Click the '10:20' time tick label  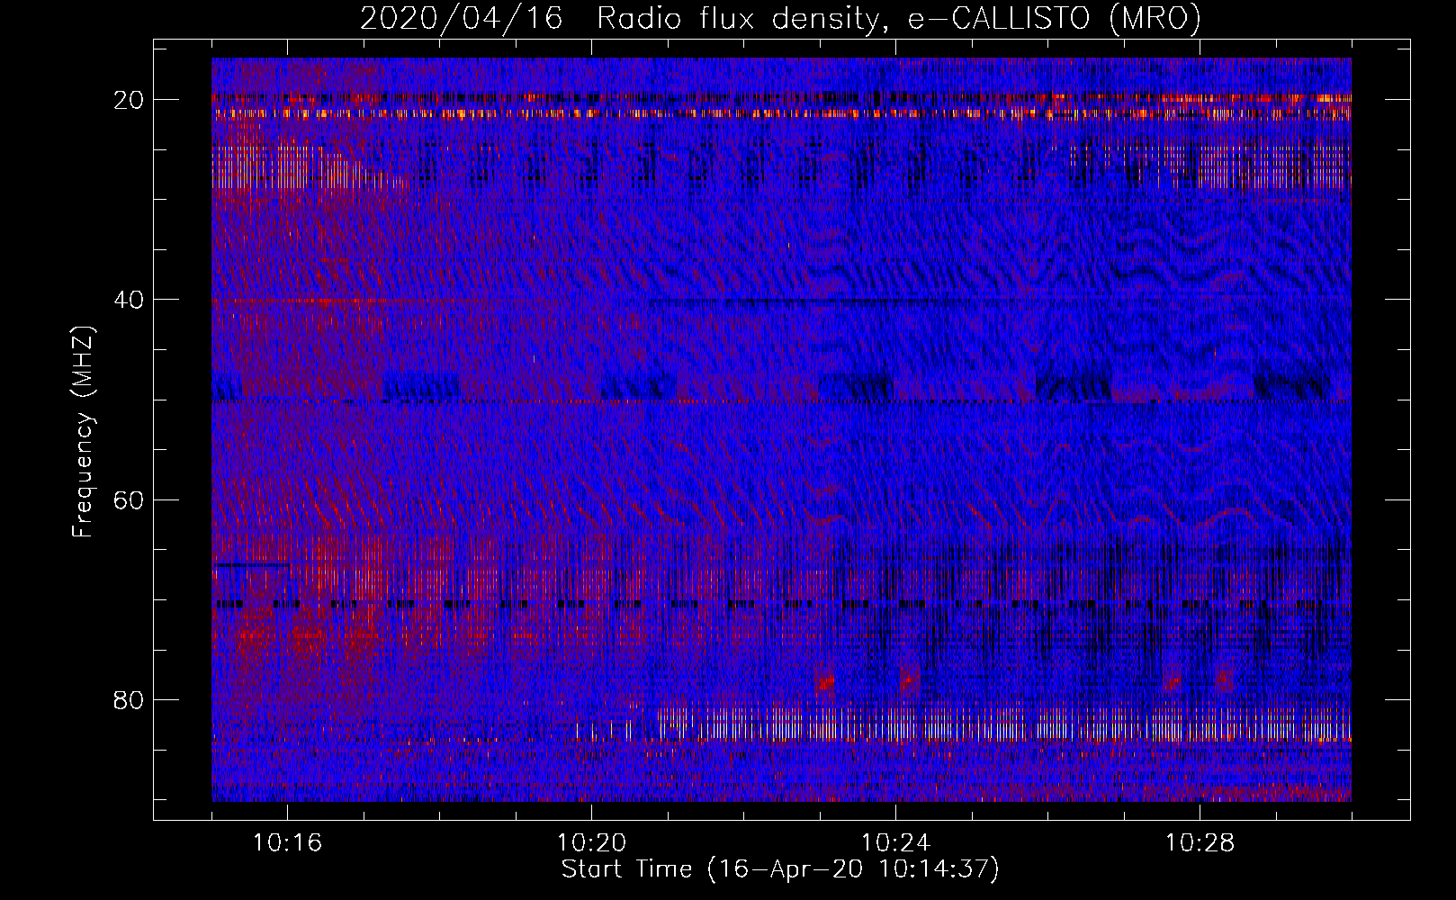point(592,842)
